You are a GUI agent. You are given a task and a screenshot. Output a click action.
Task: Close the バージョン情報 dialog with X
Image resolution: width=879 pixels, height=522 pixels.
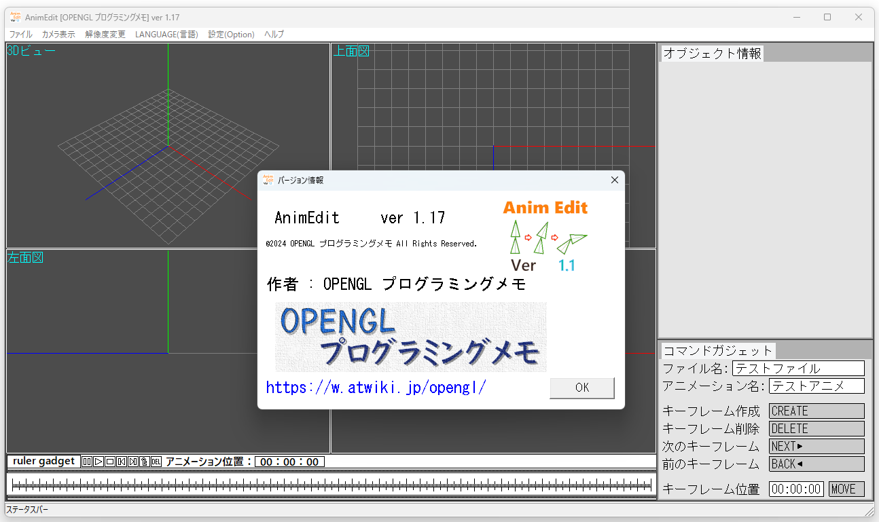[614, 180]
